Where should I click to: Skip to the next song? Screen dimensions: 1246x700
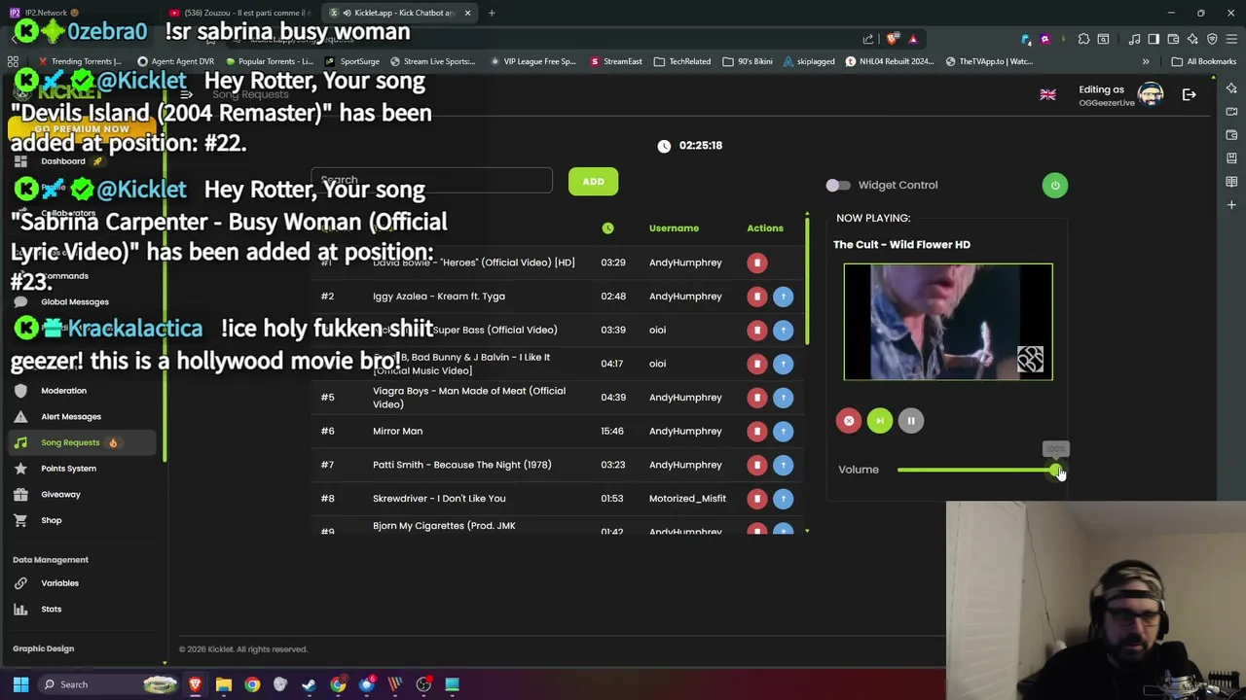pos(880,421)
